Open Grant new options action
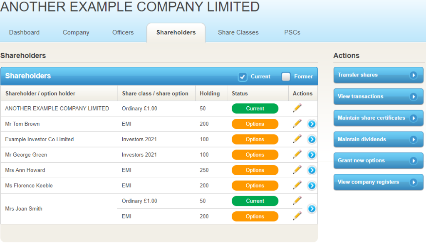Viewport: 426px width, 245px height. (378, 161)
